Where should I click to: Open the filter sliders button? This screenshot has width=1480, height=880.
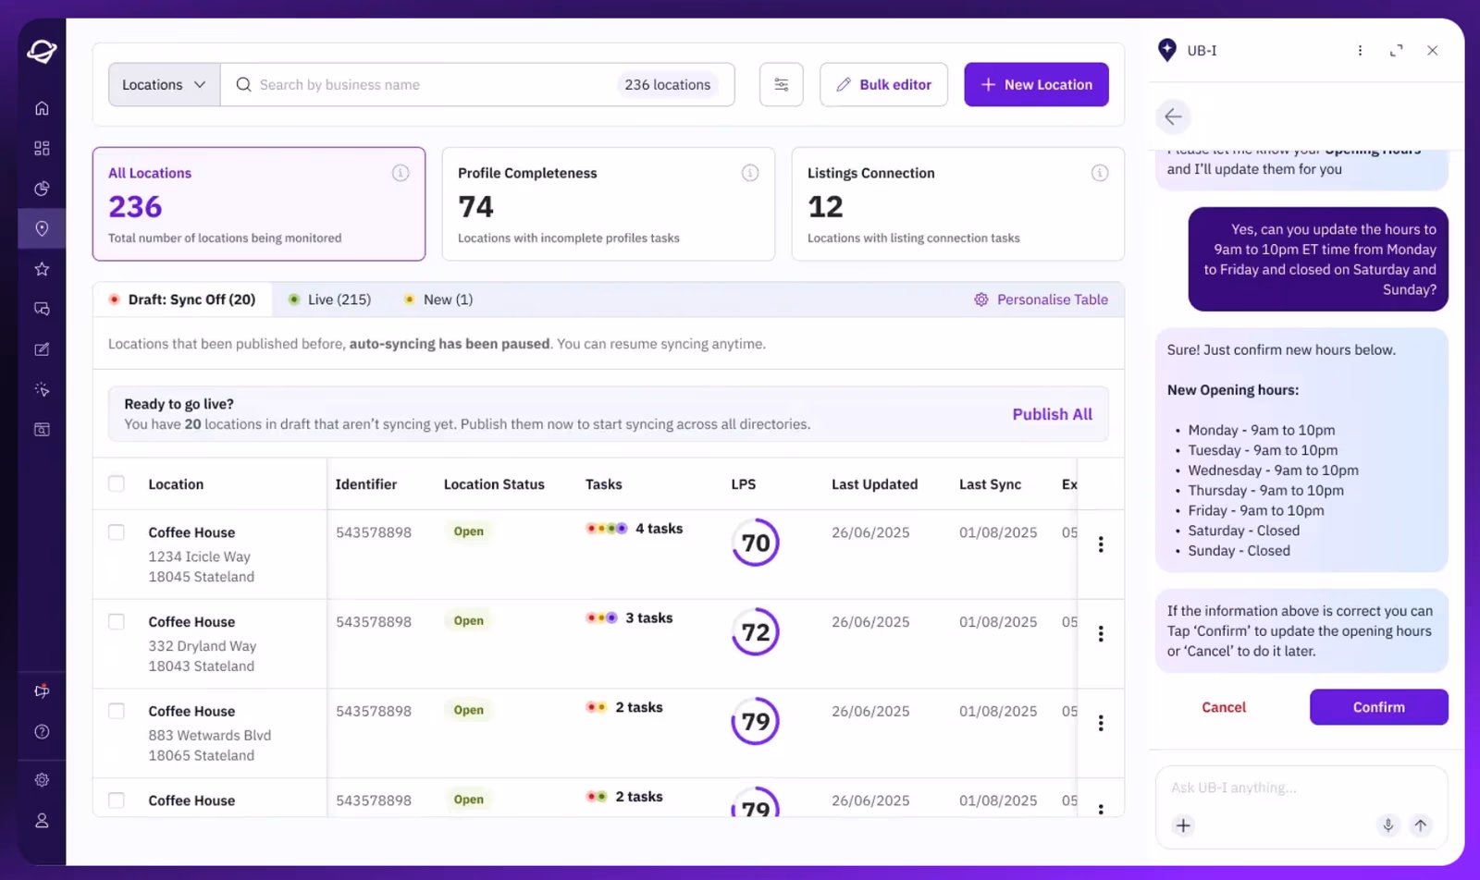(782, 84)
